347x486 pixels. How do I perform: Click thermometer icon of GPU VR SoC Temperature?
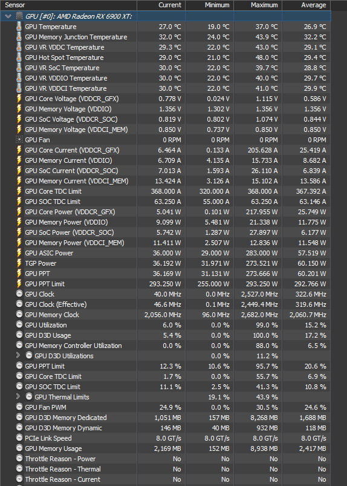19,68
